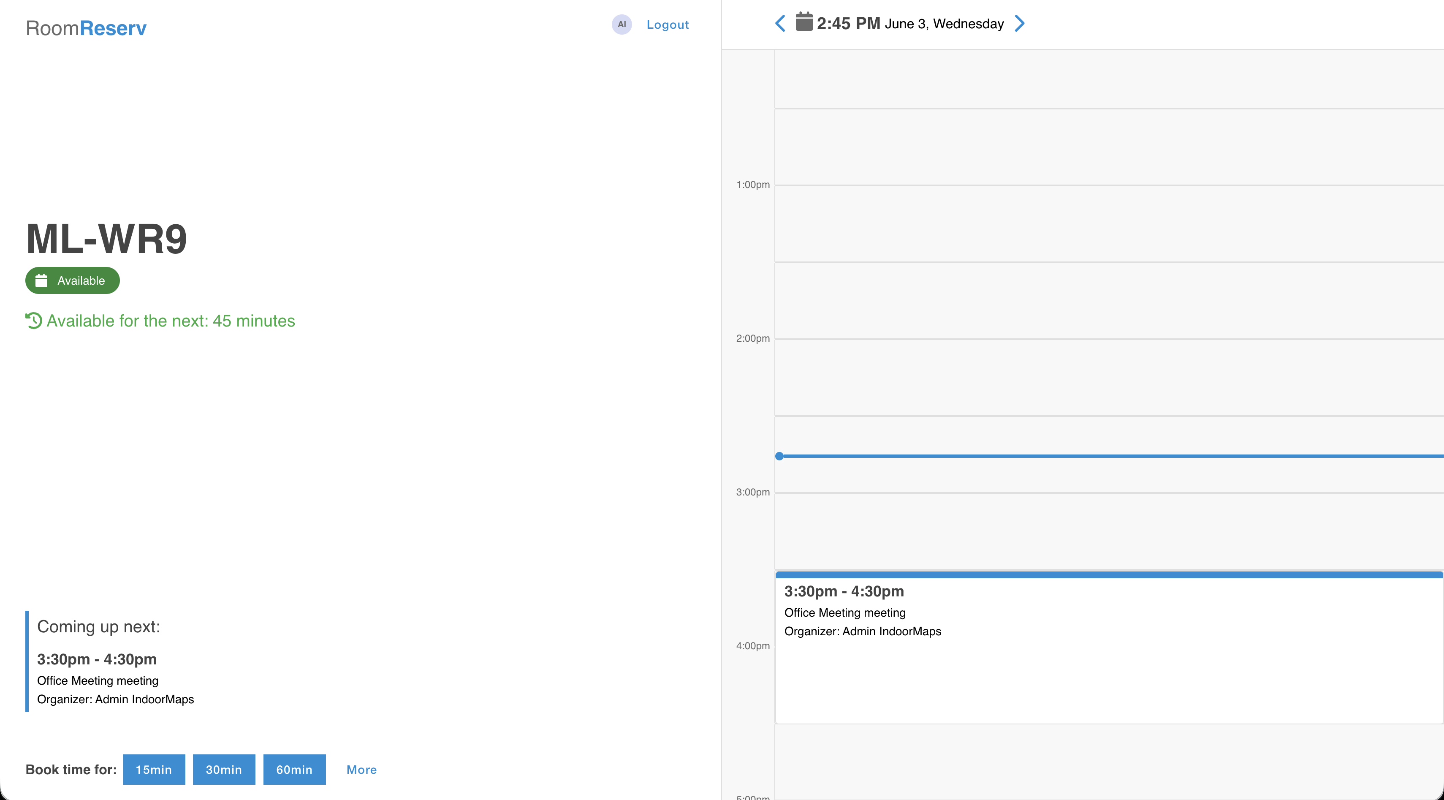Book the room for 30min

224,769
